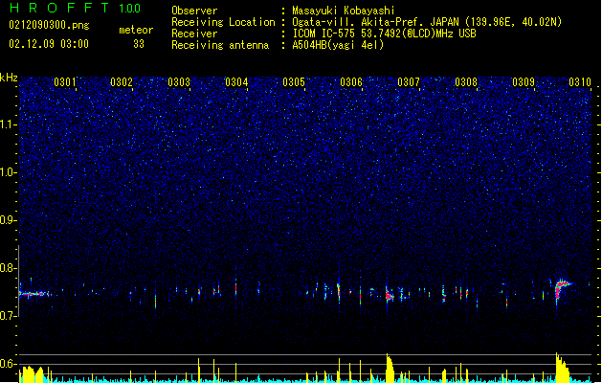Click the 0306 time marker
Image resolution: width=602 pixels, height=383 pixels.
coord(351,82)
